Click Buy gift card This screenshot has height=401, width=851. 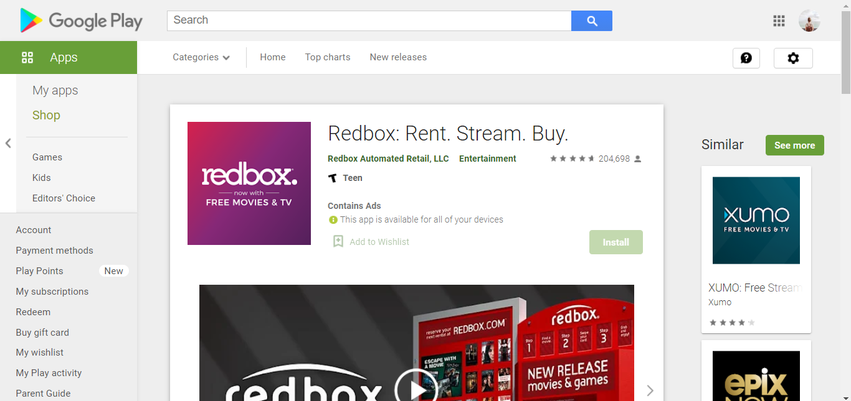coord(42,333)
